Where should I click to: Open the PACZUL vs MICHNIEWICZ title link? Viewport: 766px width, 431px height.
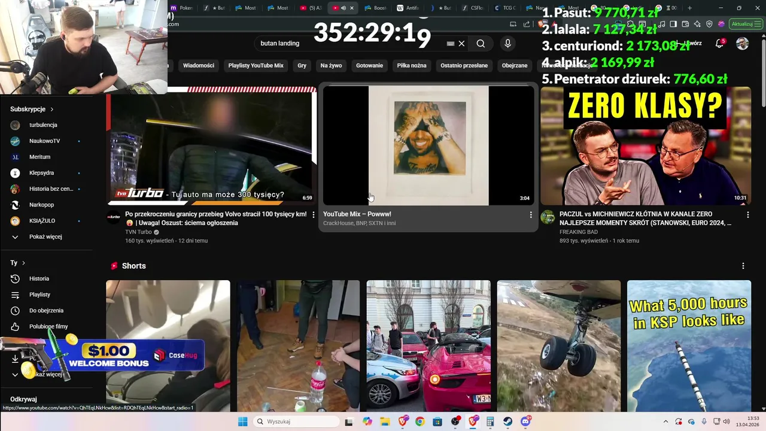pyautogui.click(x=645, y=218)
